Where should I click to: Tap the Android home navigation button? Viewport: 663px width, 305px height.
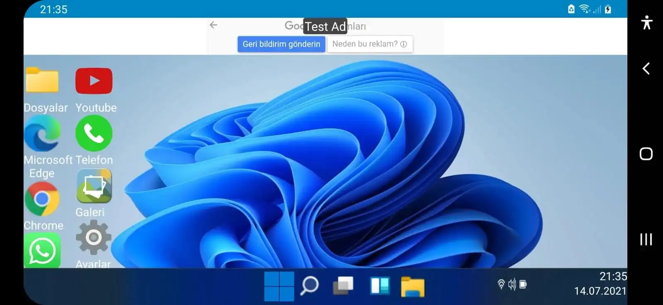click(x=646, y=154)
